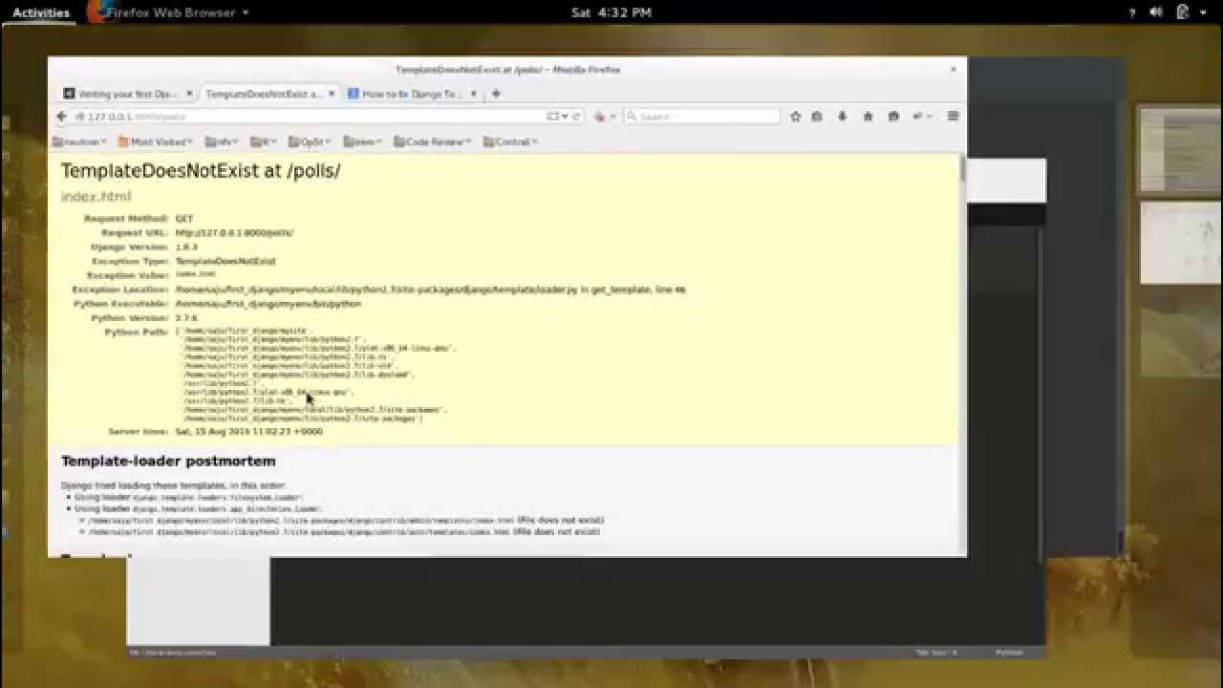Click the Python Version value 2.7.6
Screen dimensions: 1223x688
coord(186,317)
